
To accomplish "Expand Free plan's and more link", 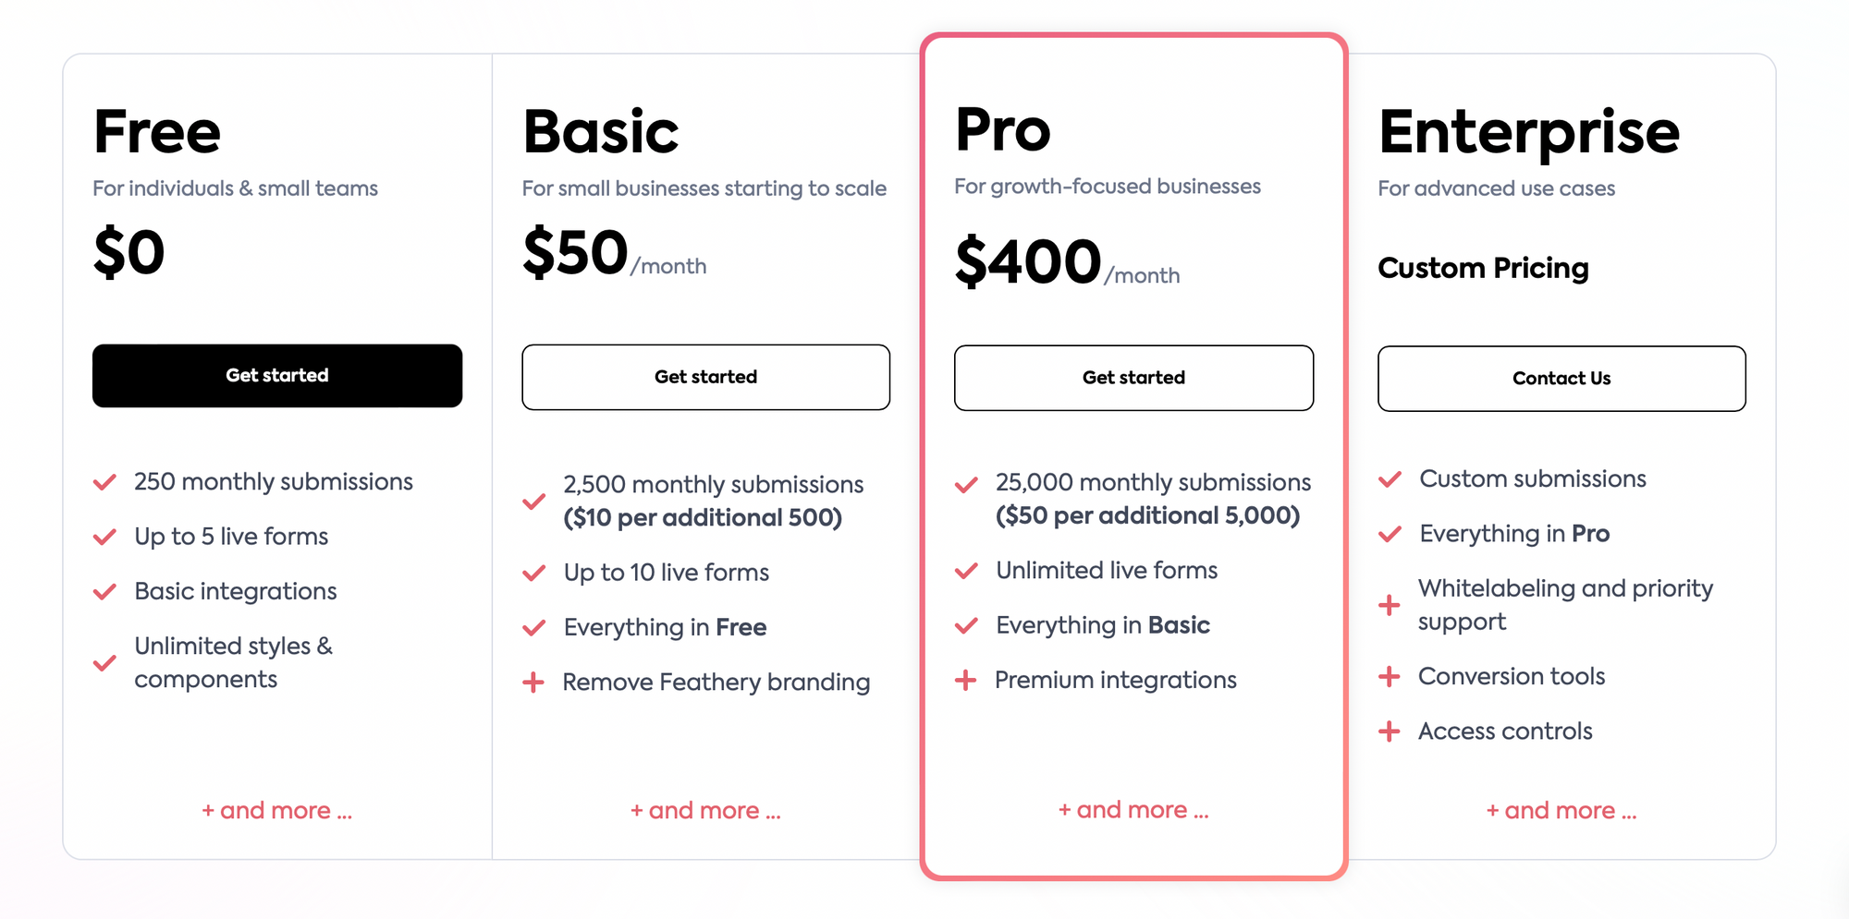I will click(x=277, y=810).
